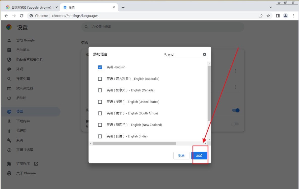Open a new browser tab
The height and width of the screenshot is (189, 299).
point(123,8)
